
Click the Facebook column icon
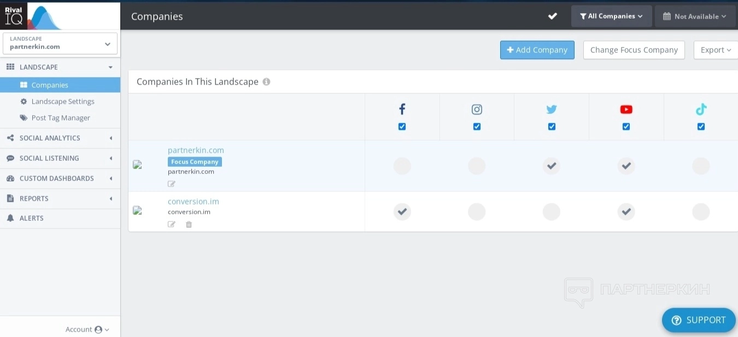pyautogui.click(x=402, y=110)
